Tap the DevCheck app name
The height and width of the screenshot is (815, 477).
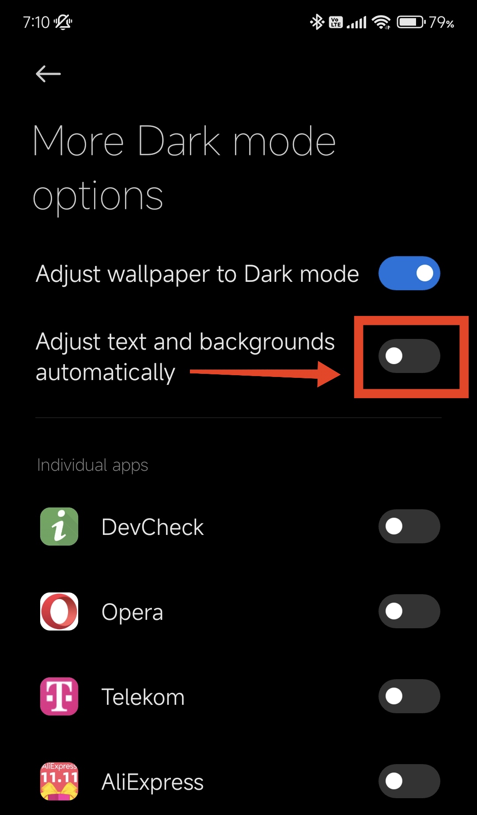point(153,527)
